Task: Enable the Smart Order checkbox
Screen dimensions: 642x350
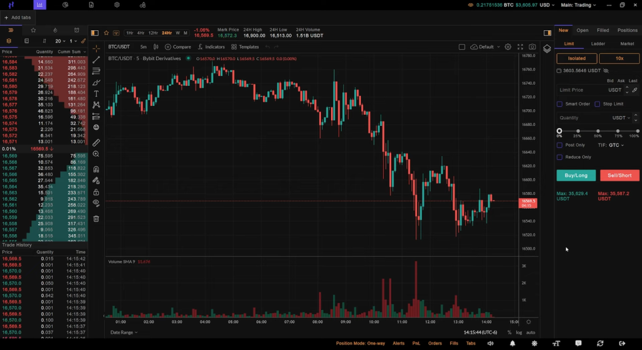Action: tap(559, 104)
